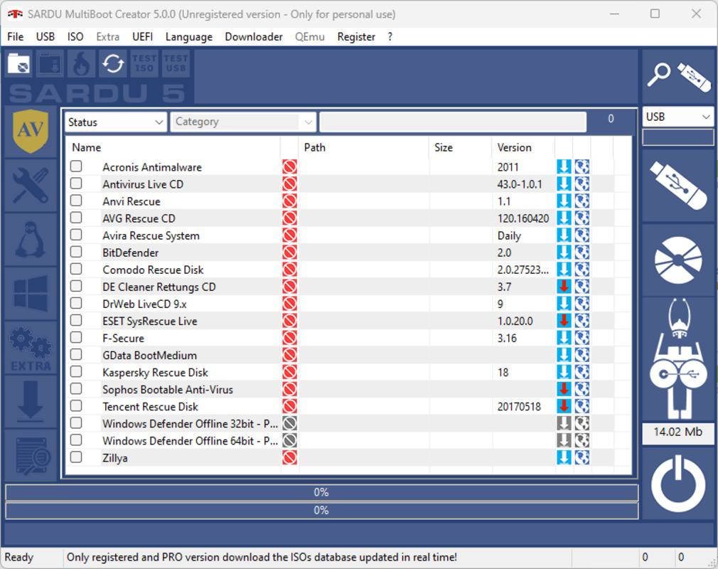Sort by the Version column header
Screen dimensions: 718x569
(523, 147)
